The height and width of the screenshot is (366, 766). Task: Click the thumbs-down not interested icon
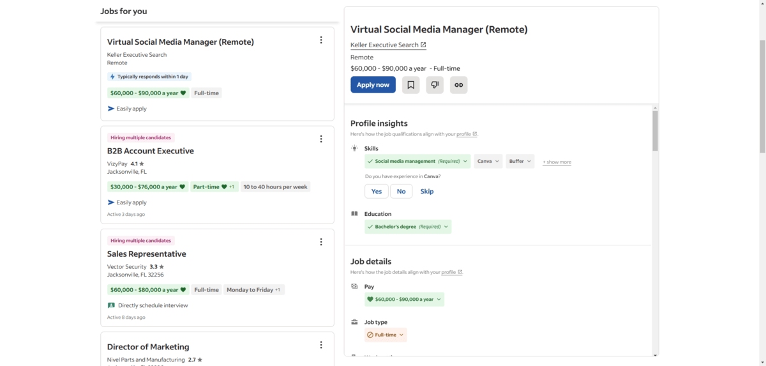coord(435,85)
